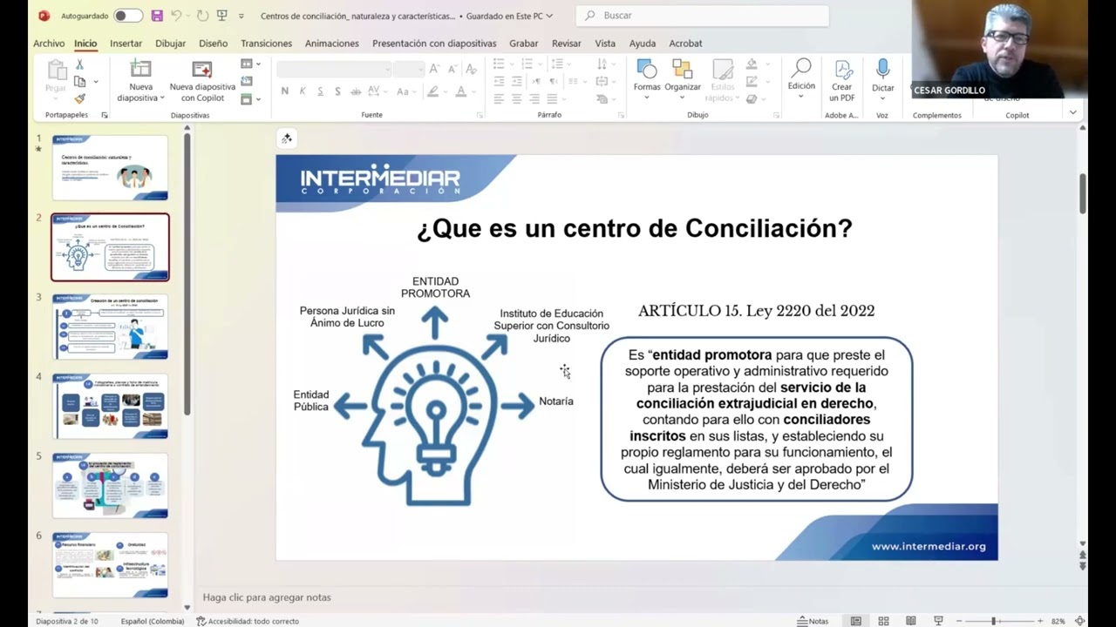The height and width of the screenshot is (627, 1116).
Task: Click the Crear un PDF button
Action: [842, 80]
